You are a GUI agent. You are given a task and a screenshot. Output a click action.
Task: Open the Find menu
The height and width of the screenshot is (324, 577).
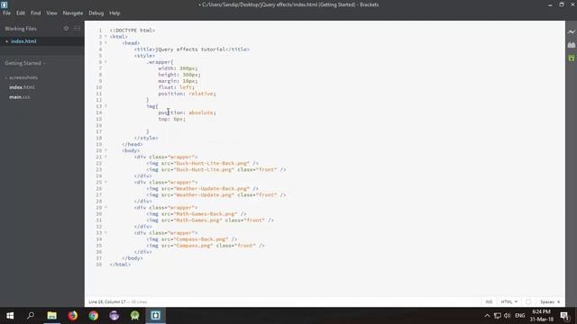click(x=36, y=13)
